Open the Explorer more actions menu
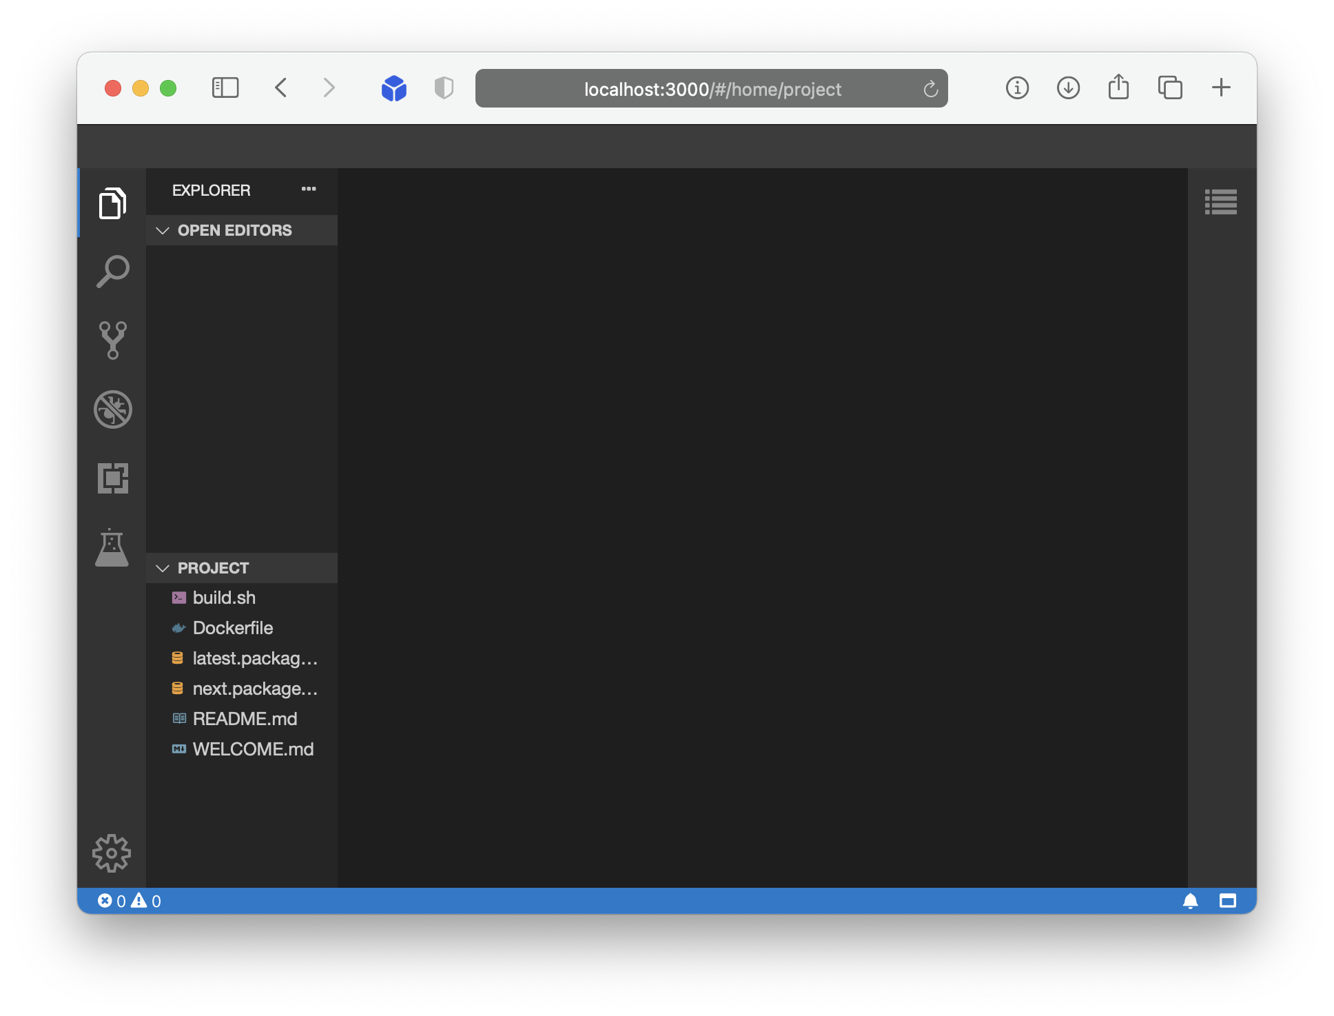 point(309,190)
